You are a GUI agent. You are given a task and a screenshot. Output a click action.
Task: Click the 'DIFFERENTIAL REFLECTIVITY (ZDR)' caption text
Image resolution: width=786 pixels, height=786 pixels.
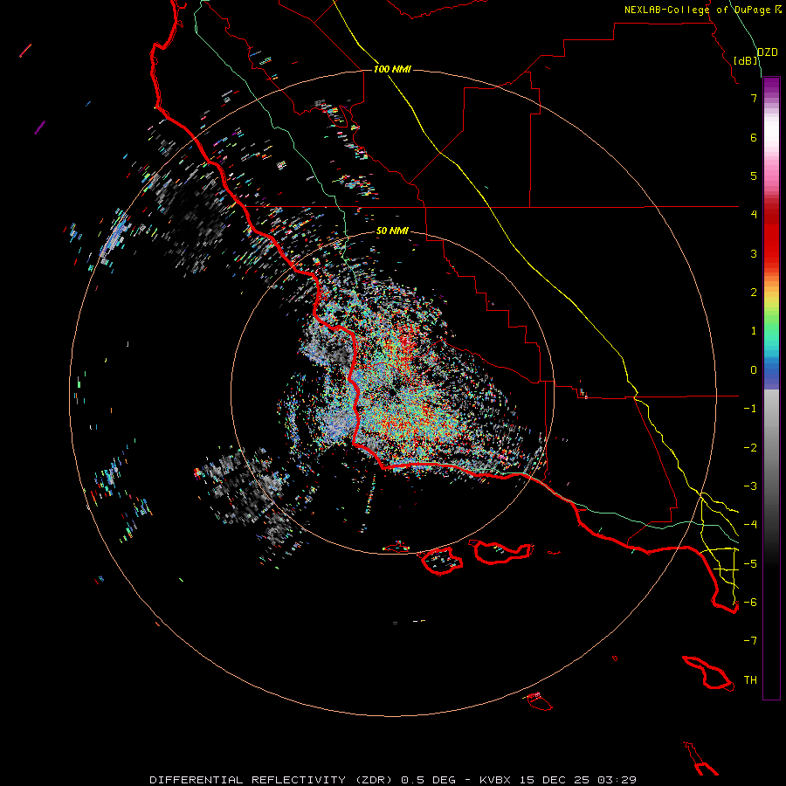pyautogui.click(x=272, y=780)
